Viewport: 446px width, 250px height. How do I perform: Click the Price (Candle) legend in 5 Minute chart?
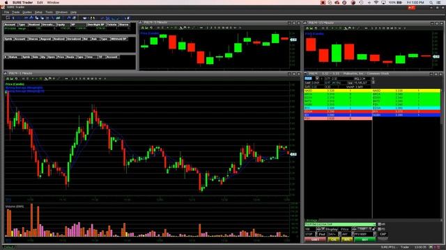(x=150, y=33)
